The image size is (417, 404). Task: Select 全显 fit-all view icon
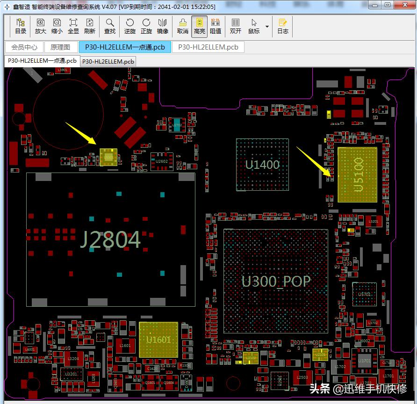point(73,26)
